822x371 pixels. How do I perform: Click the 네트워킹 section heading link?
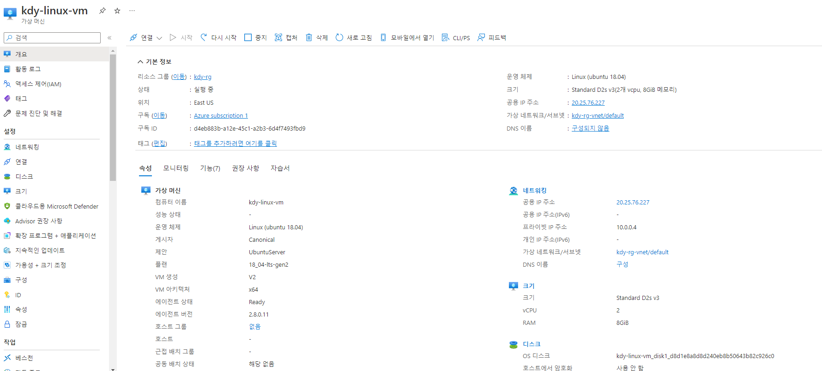(x=535, y=191)
